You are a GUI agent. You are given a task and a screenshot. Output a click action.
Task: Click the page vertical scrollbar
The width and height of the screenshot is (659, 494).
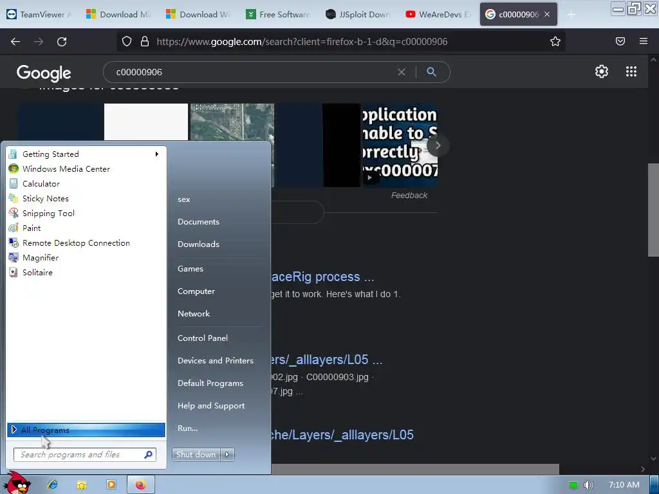653,210
